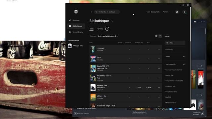Image resolution: width=212 pixels, height=119 pixels.
Task: Go back with the arrow beside search
Action: tap(91, 12)
